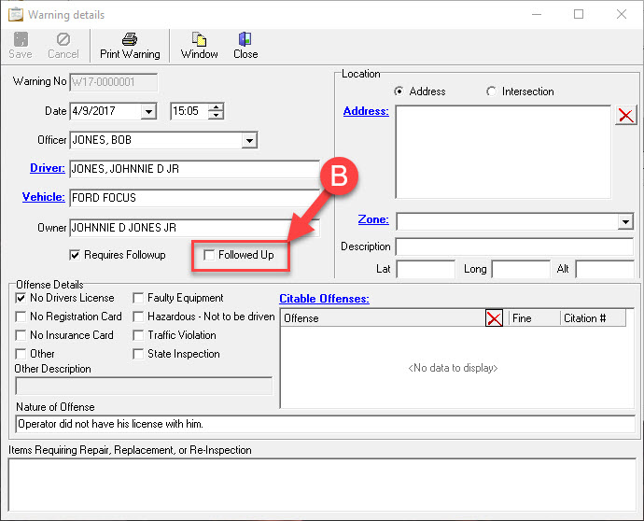Select the Intersection radio button
Viewport: 644px width, 521px height.
(x=492, y=92)
